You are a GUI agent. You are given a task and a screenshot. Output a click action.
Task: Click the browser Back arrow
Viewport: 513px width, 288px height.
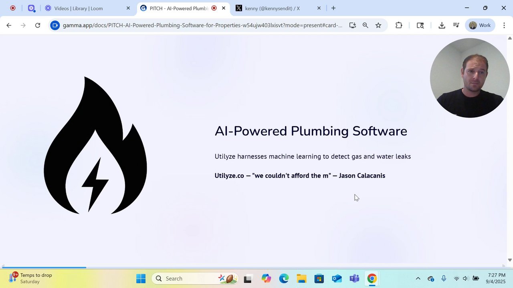[9, 25]
